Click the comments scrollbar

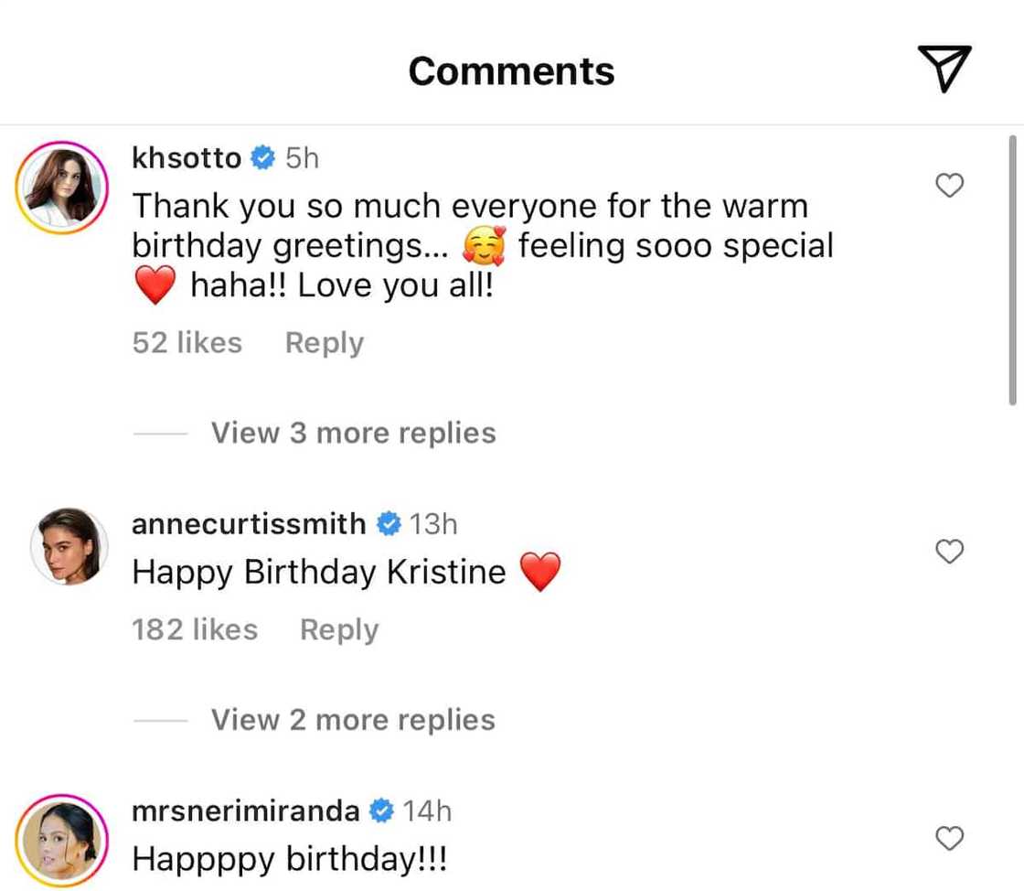(1012, 270)
